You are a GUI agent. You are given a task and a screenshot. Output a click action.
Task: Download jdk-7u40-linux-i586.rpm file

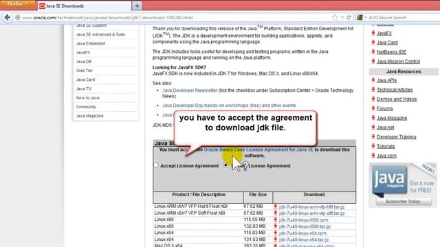pos(303,220)
